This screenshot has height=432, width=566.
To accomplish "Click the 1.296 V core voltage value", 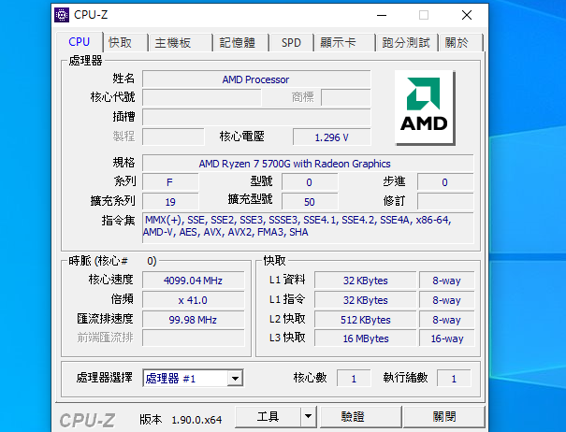I will point(331,137).
